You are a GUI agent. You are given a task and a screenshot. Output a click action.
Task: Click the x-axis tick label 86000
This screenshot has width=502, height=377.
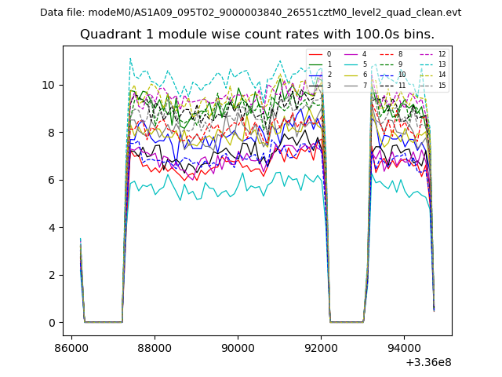click(x=71, y=348)
